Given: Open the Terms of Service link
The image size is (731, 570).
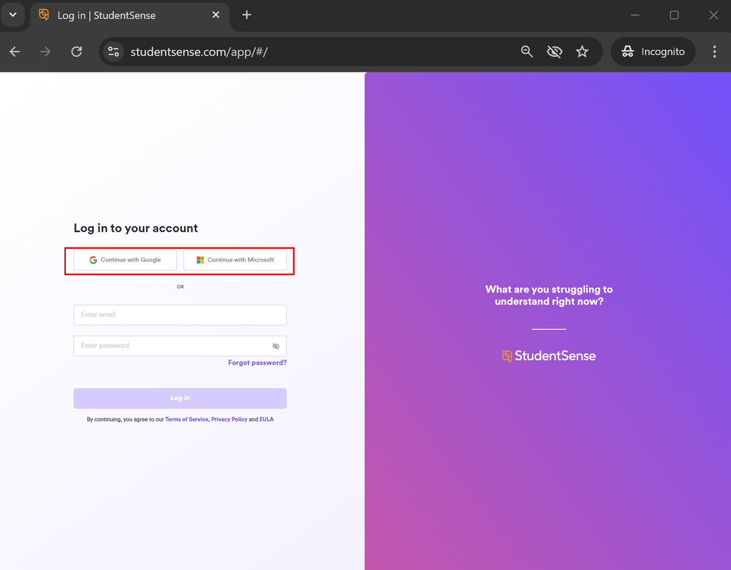Looking at the screenshot, I should [187, 420].
